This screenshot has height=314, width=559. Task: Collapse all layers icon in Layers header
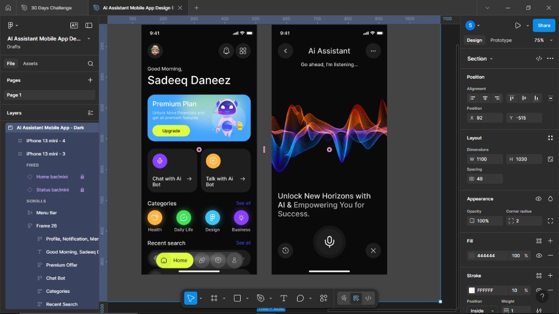tap(90, 113)
